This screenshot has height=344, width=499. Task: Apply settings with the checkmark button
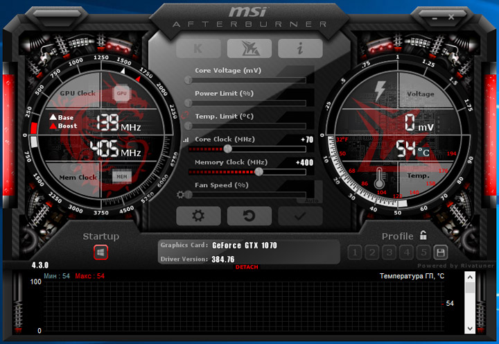(x=300, y=216)
